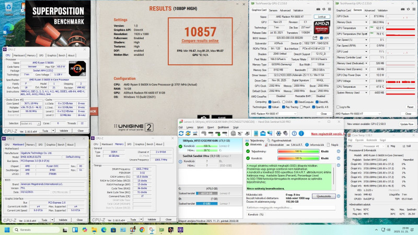The width and height of the screenshot is (418, 235).
Task: Open the GPU Temperature sensor dropdown arrow
Action: [x=366, y=28]
